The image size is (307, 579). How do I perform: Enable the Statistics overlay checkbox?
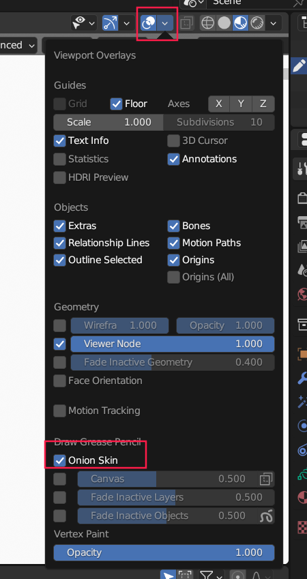pyautogui.click(x=59, y=159)
